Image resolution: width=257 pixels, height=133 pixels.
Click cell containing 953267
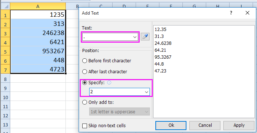pyautogui.click(x=38, y=51)
